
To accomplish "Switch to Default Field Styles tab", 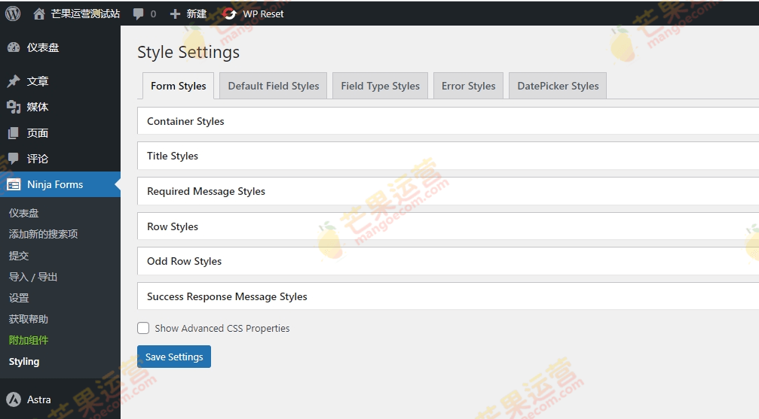I will [x=274, y=86].
